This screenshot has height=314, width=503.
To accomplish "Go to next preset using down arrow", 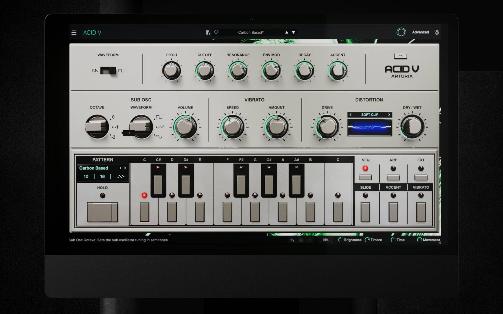I will 293,32.
